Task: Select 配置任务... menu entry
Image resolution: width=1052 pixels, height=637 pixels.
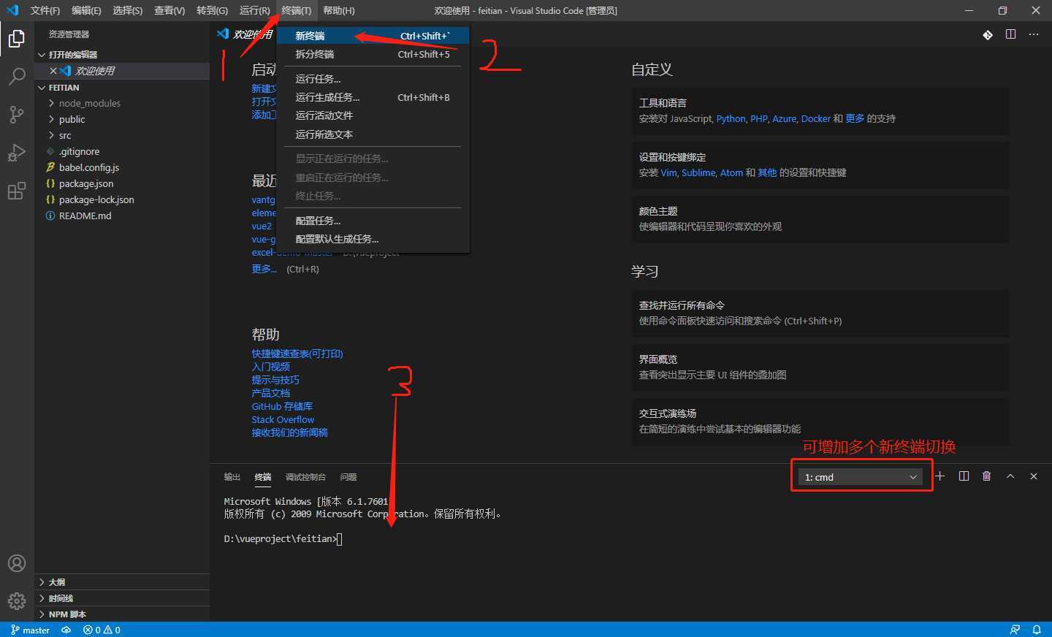Action: point(373,221)
